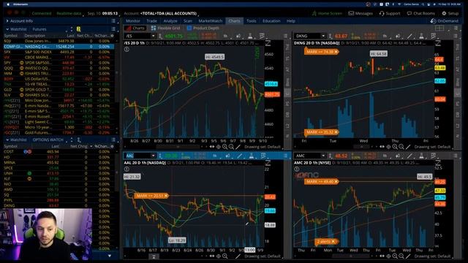
Task: Dismiss MARK >= 20.51 alert on AAL chart
Action: click(x=166, y=196)
